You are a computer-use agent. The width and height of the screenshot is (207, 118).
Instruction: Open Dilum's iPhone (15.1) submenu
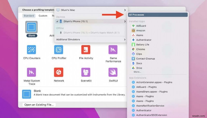(91, 21)
